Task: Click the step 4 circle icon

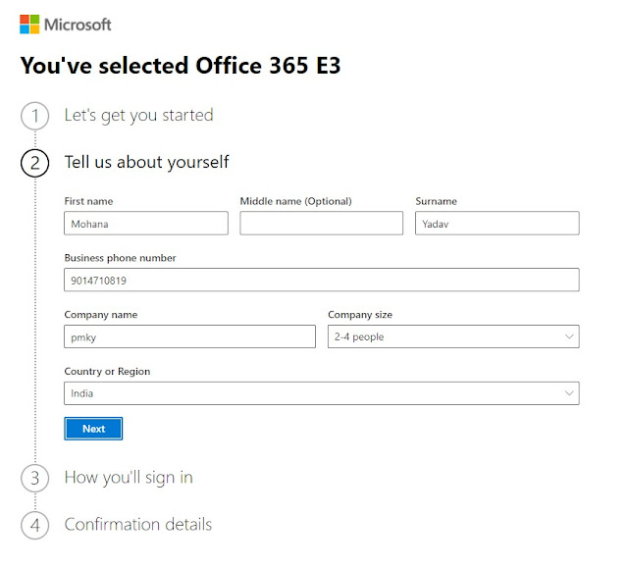Action: coord(34,525)
